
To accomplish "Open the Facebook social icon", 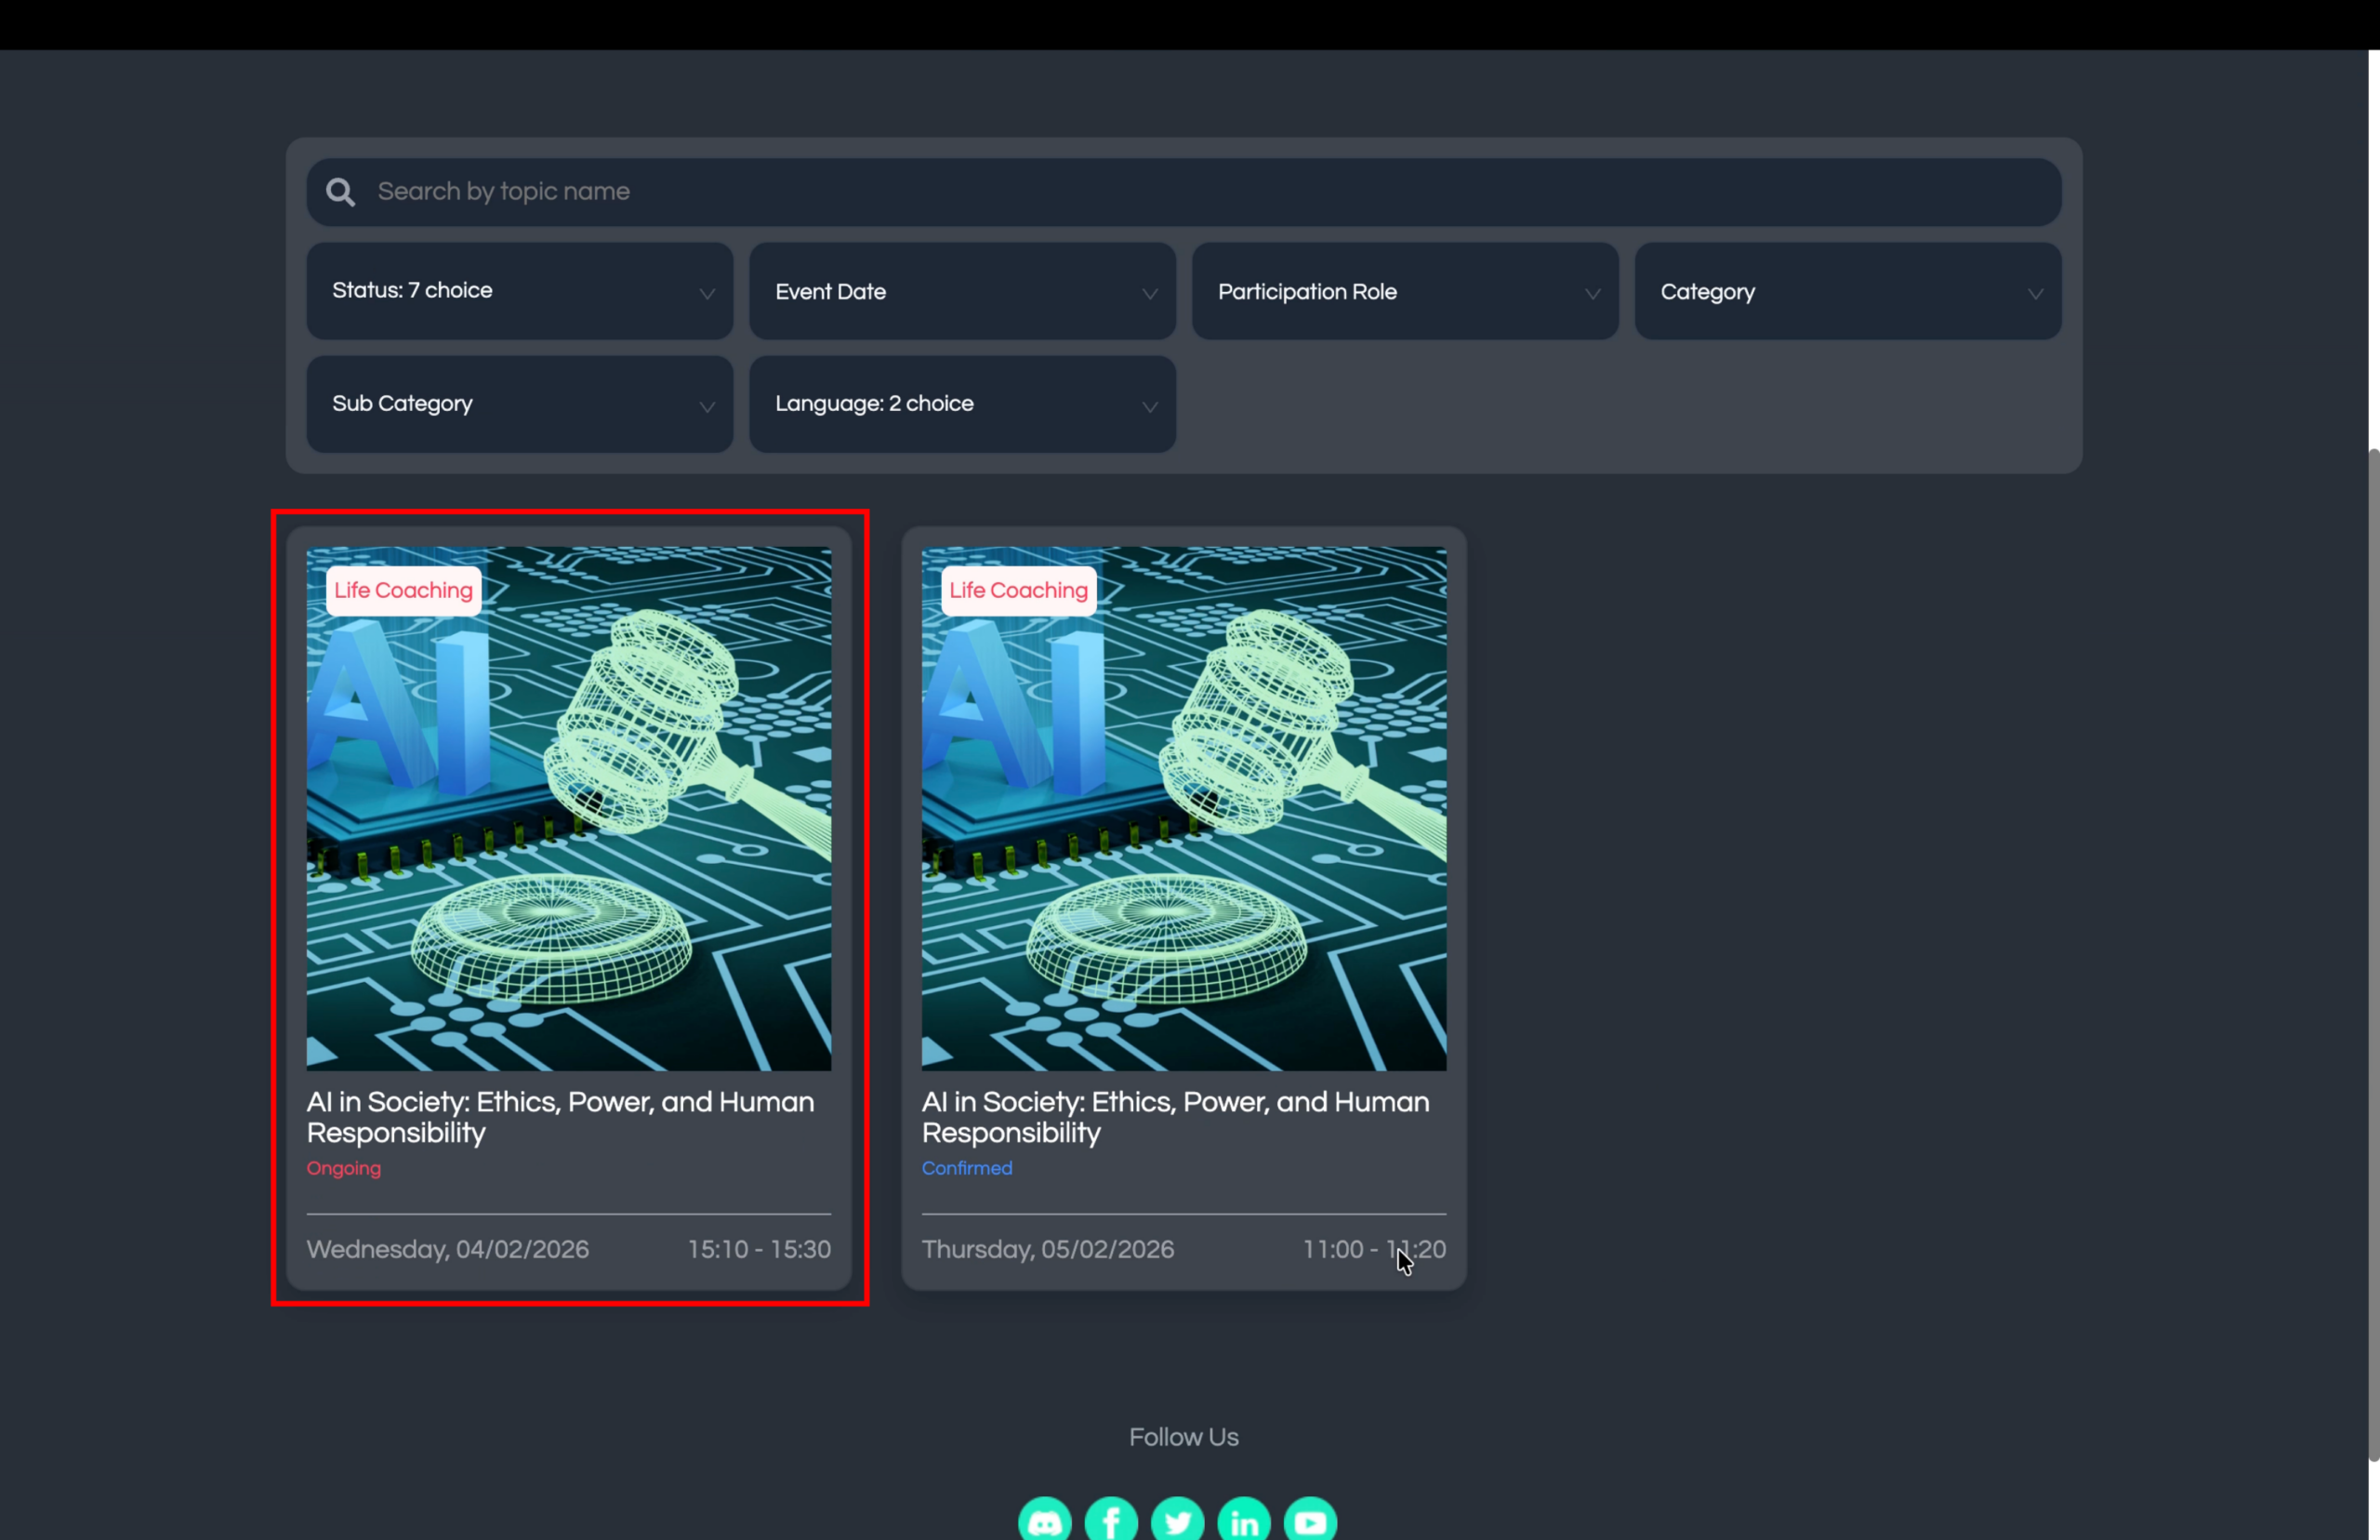I will [x=1111, y=1521].
